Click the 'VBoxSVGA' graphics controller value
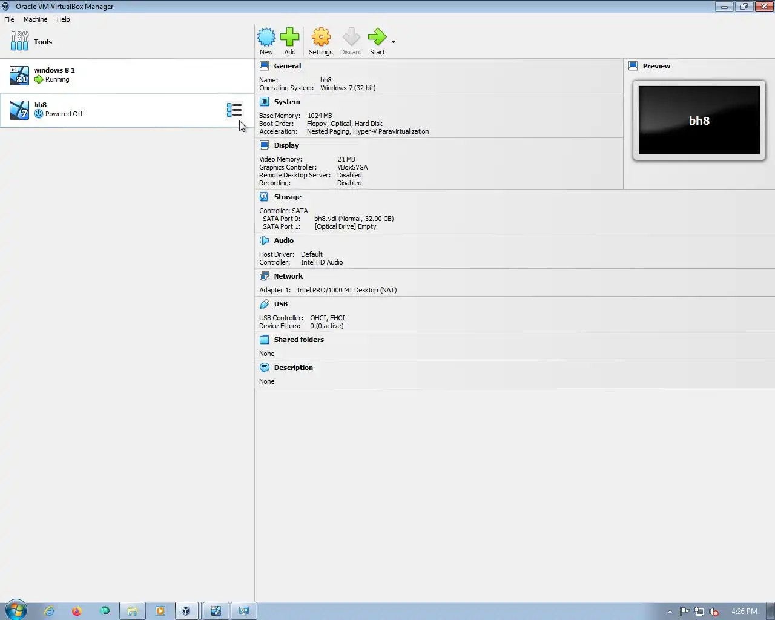 click(x=352, y=167)
